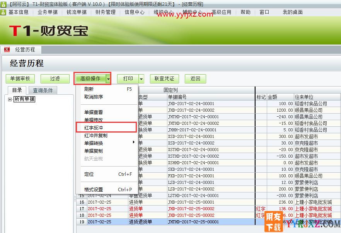Image resolution: width=341 pixels, height=233 pixels.
Task: Choose 定位 menu entry
Action: pos(107,174)
